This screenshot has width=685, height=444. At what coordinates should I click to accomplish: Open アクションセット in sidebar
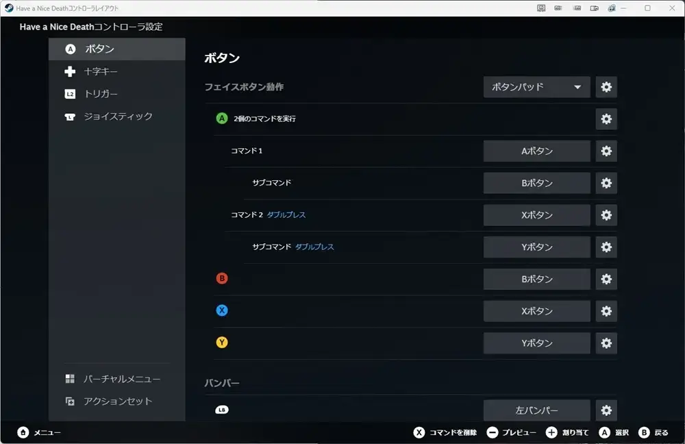117,401
